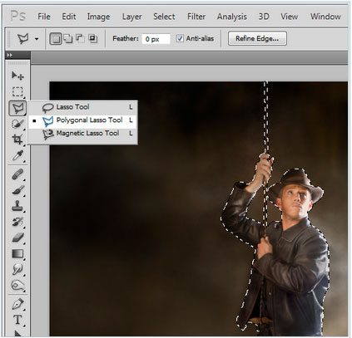Open the Filter menu
This screenshot has width=352, height=338.
pos(196,17)
